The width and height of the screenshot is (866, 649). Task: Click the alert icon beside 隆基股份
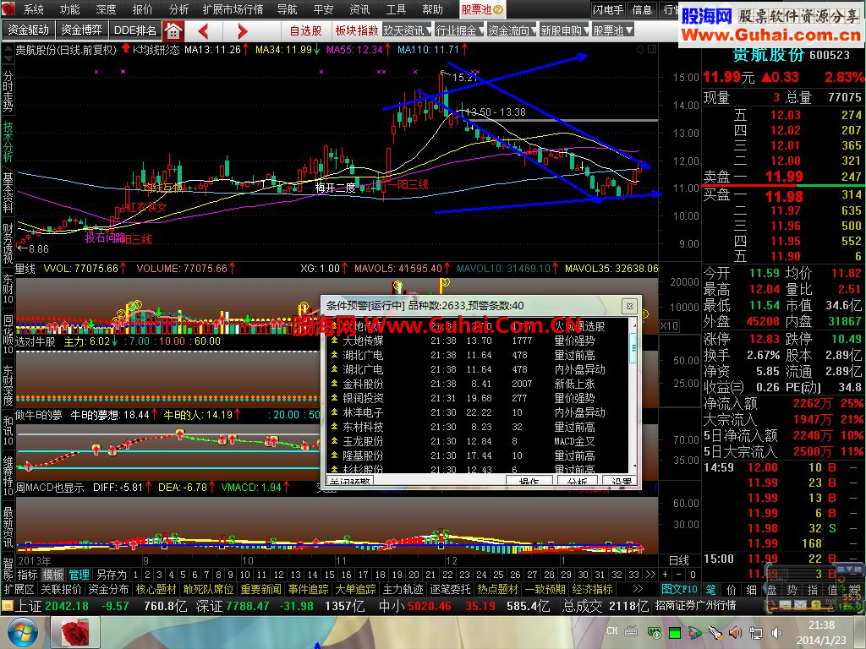click(x=334, y=455)
